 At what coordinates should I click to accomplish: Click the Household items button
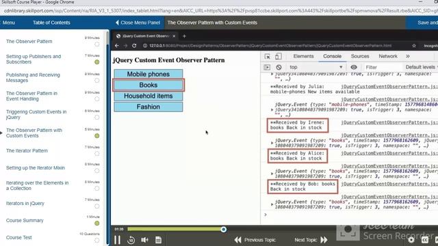149,96
